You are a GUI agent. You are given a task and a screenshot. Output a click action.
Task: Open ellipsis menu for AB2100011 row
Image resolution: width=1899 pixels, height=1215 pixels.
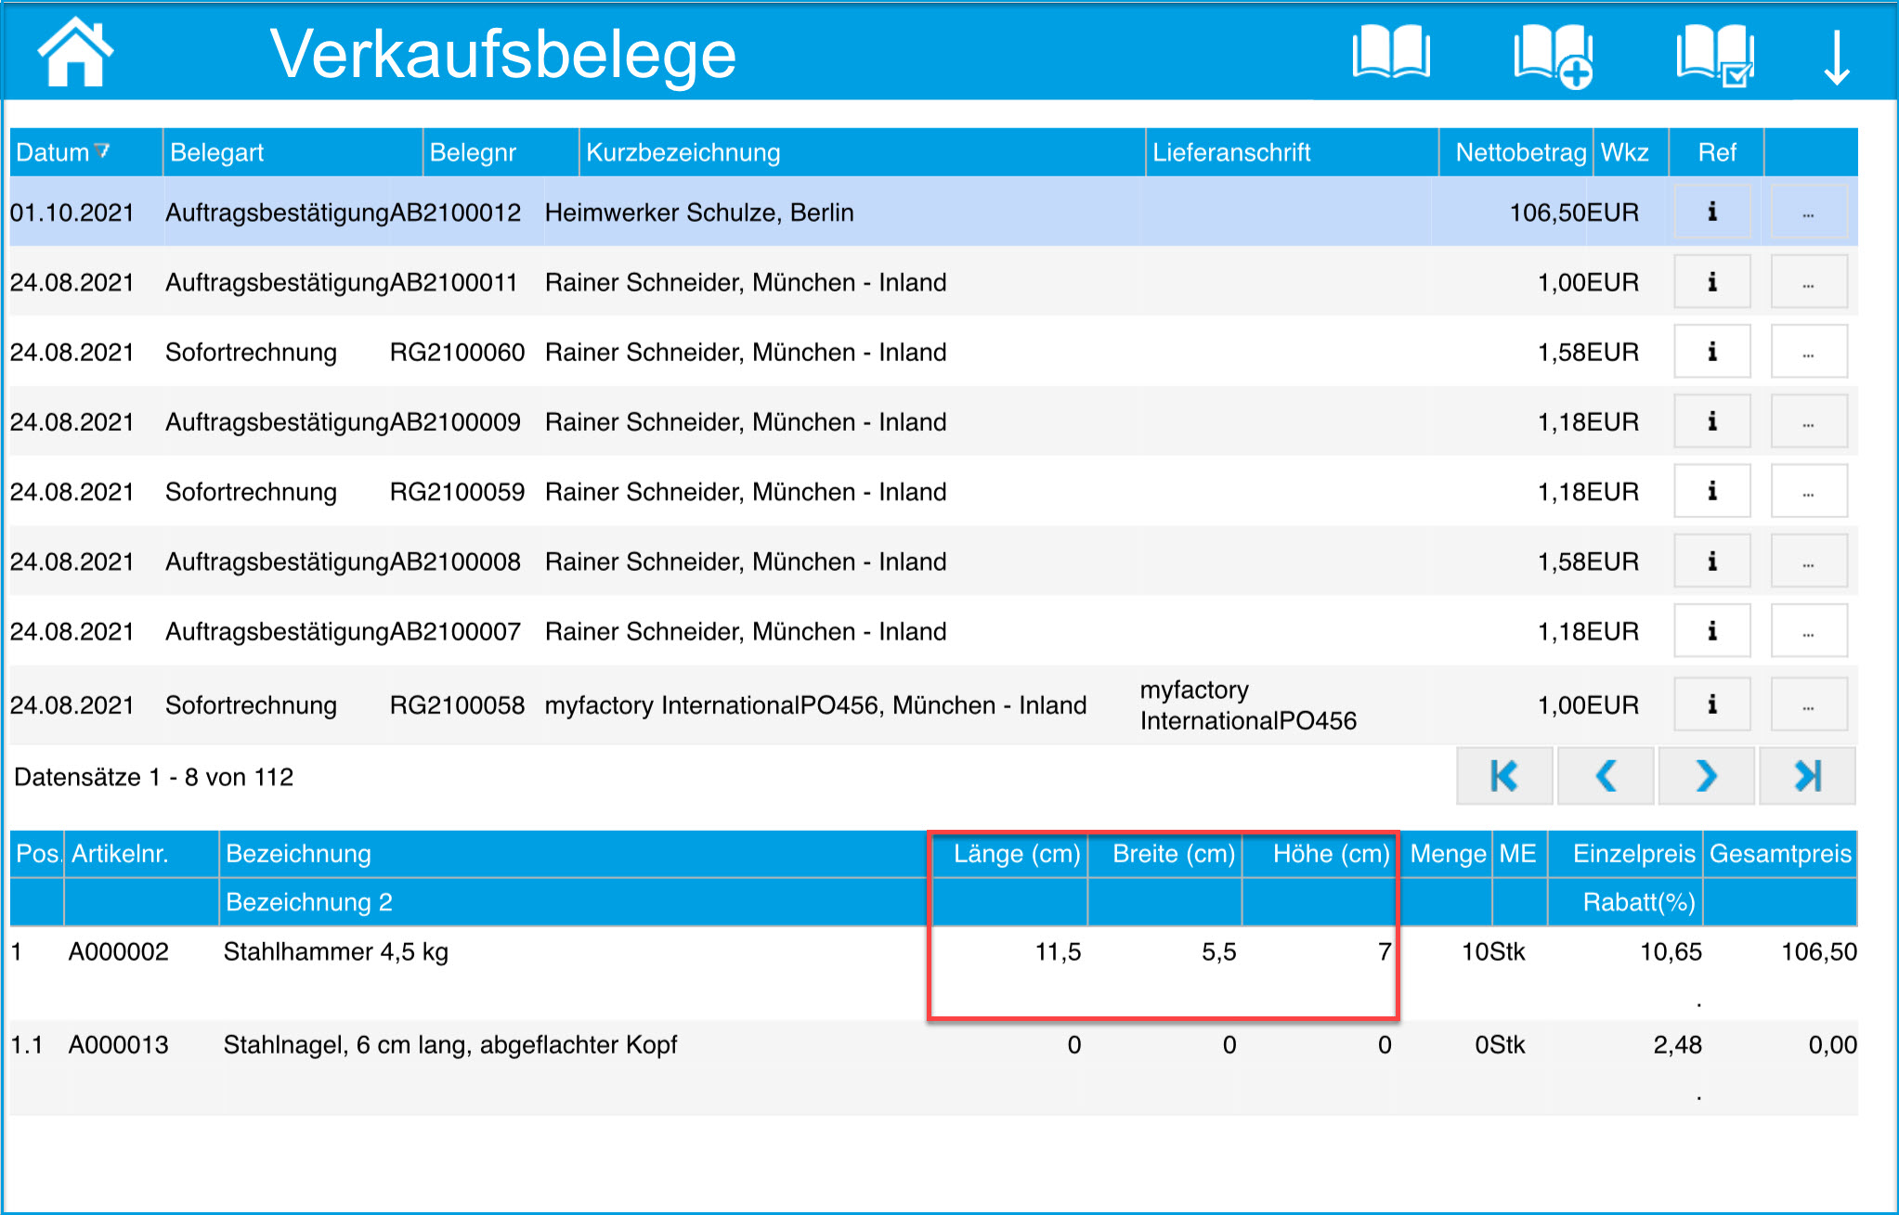pos(1808,282)
